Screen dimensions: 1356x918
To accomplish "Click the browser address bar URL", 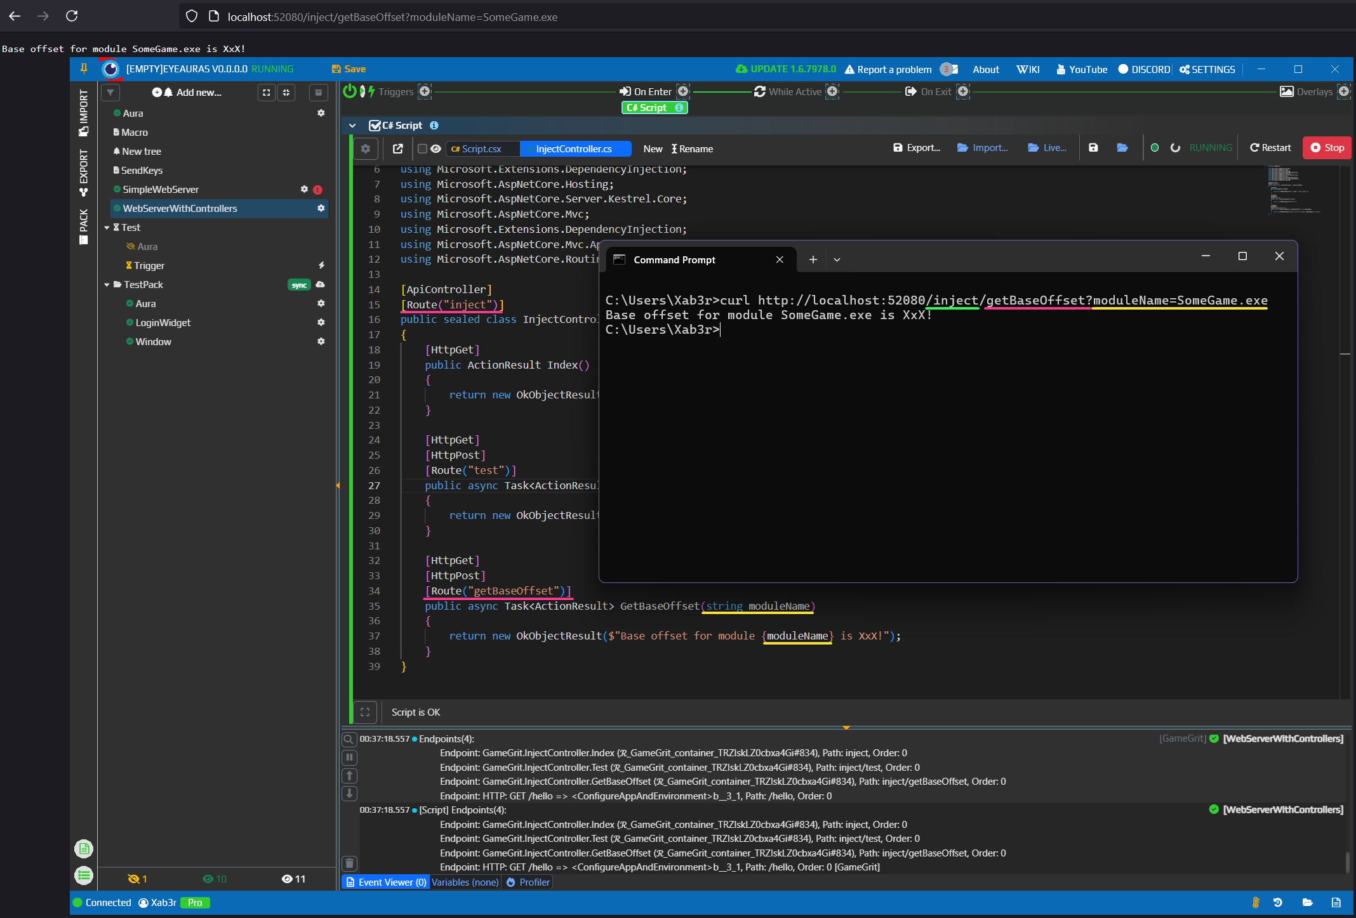I will click(x=392, y=16).
